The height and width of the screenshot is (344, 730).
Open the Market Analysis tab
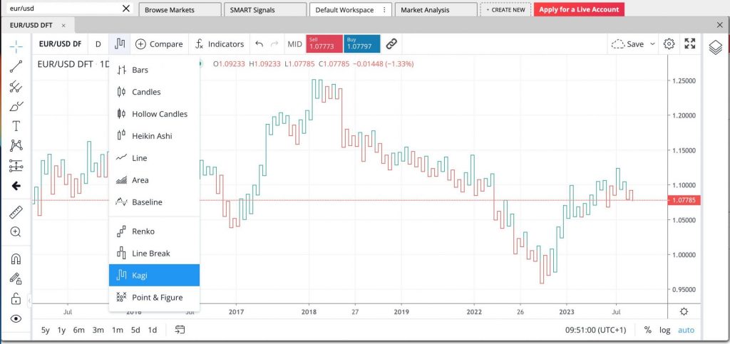coord(436,10)
